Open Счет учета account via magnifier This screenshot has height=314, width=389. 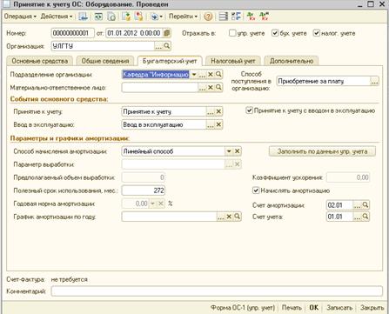click(x=366, y=217)
